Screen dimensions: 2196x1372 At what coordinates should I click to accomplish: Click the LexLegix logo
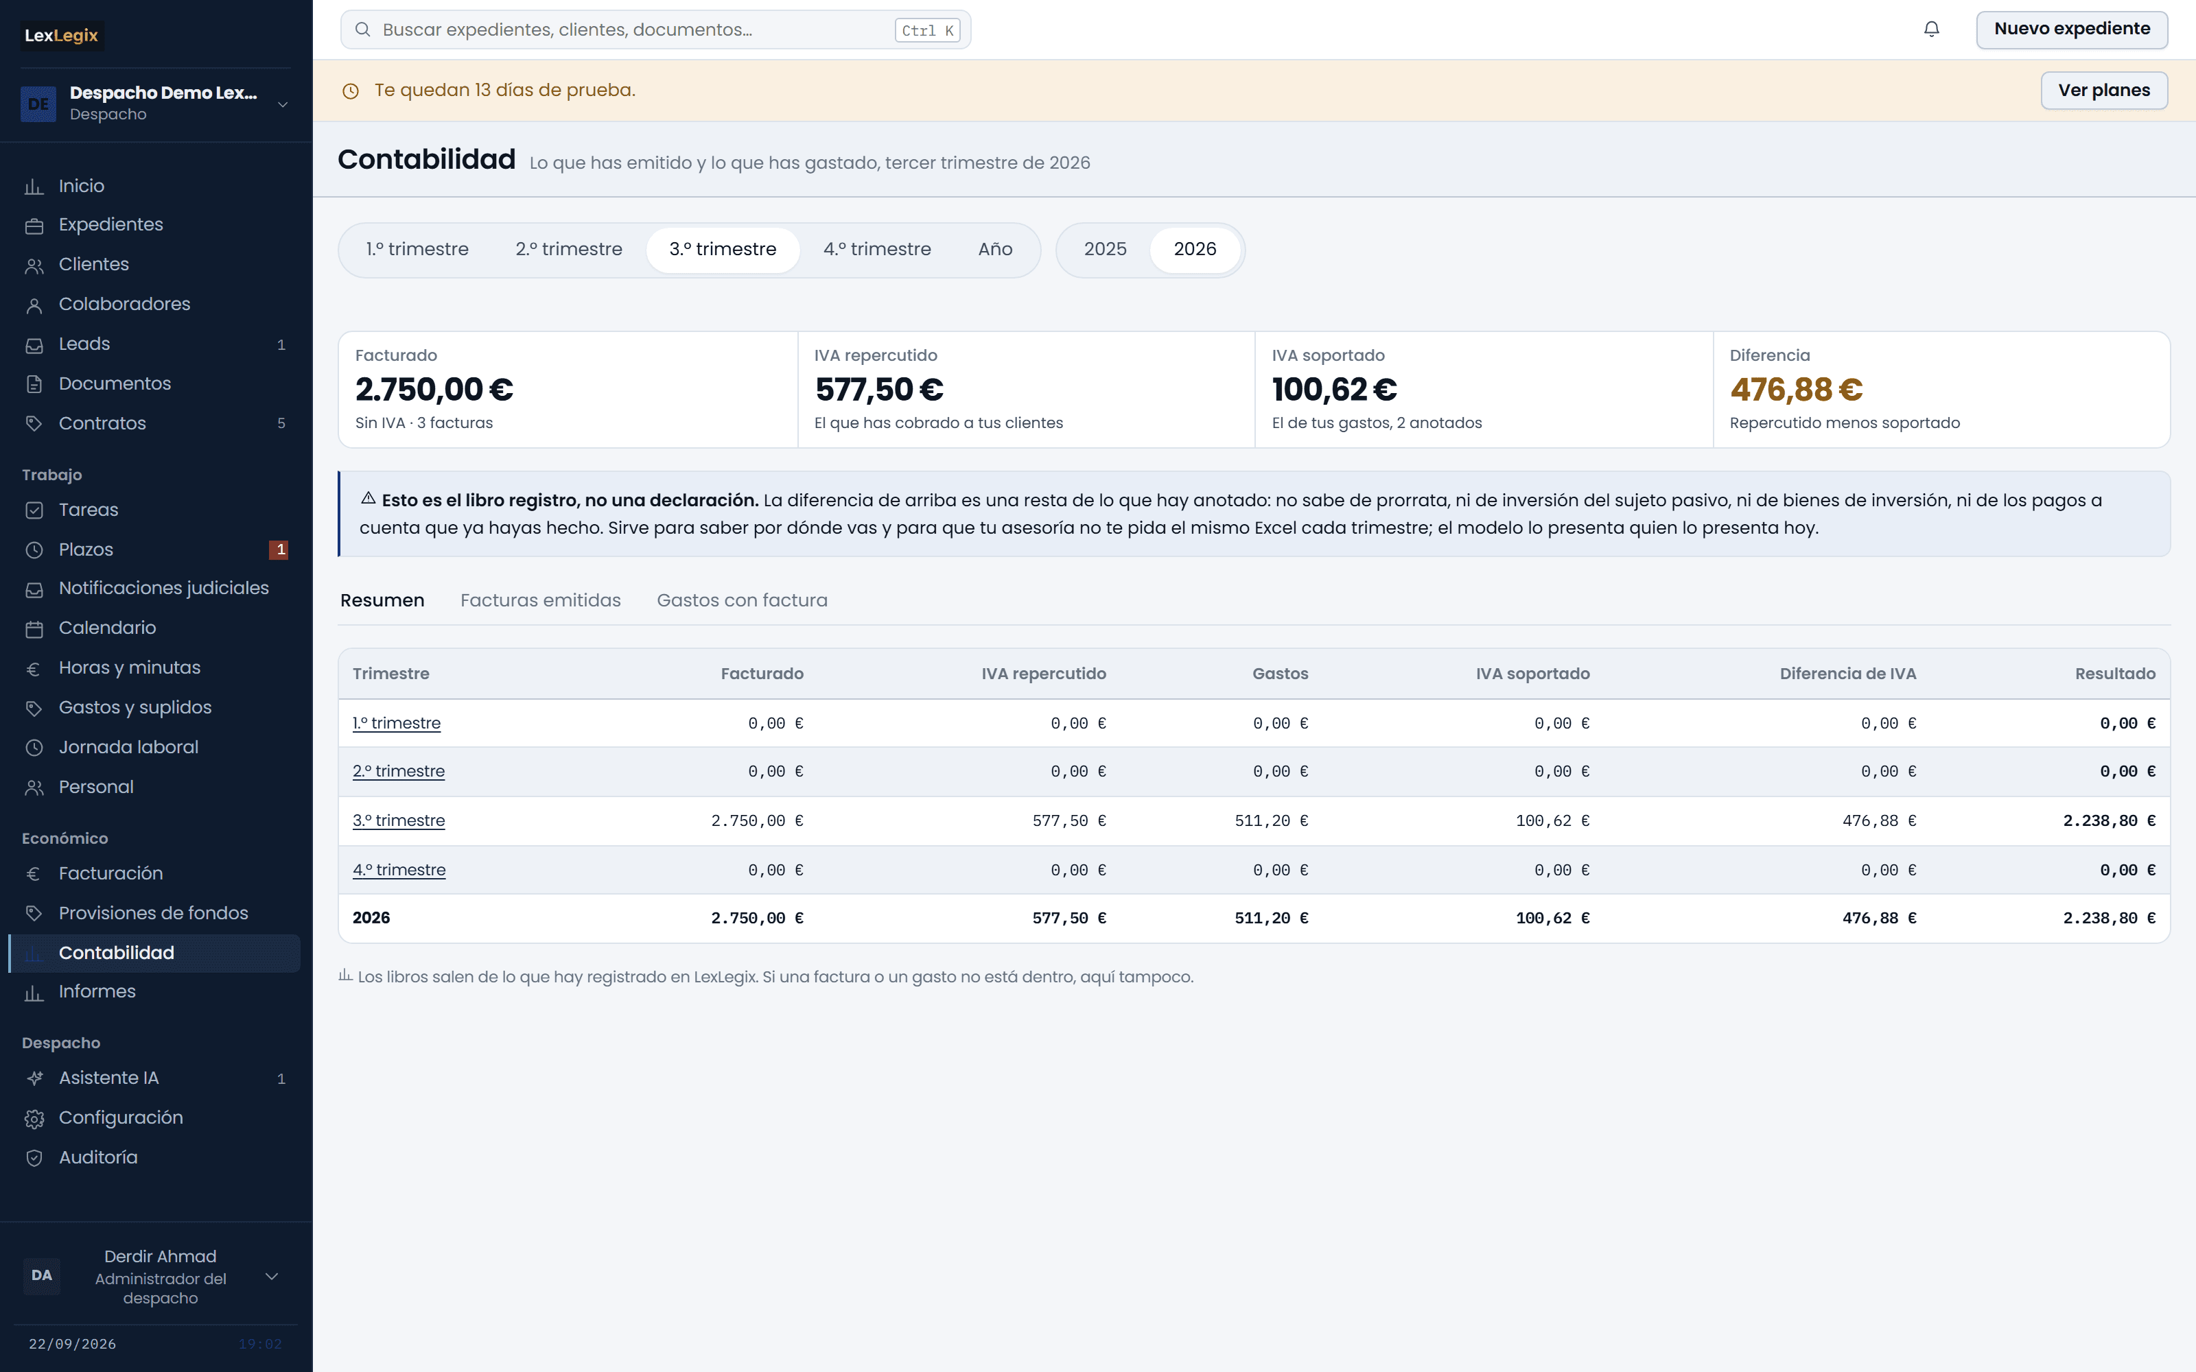click(x=61, y=36)
